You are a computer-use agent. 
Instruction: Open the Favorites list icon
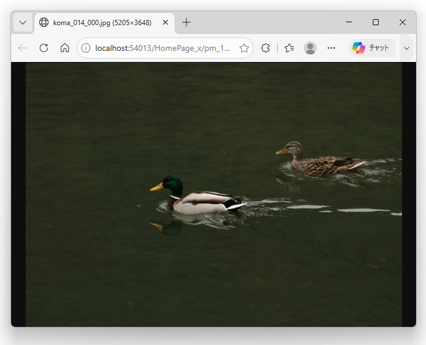click(x=289, y=48)
